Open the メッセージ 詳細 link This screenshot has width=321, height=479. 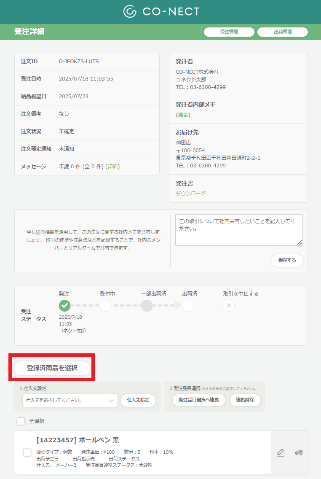112,167
